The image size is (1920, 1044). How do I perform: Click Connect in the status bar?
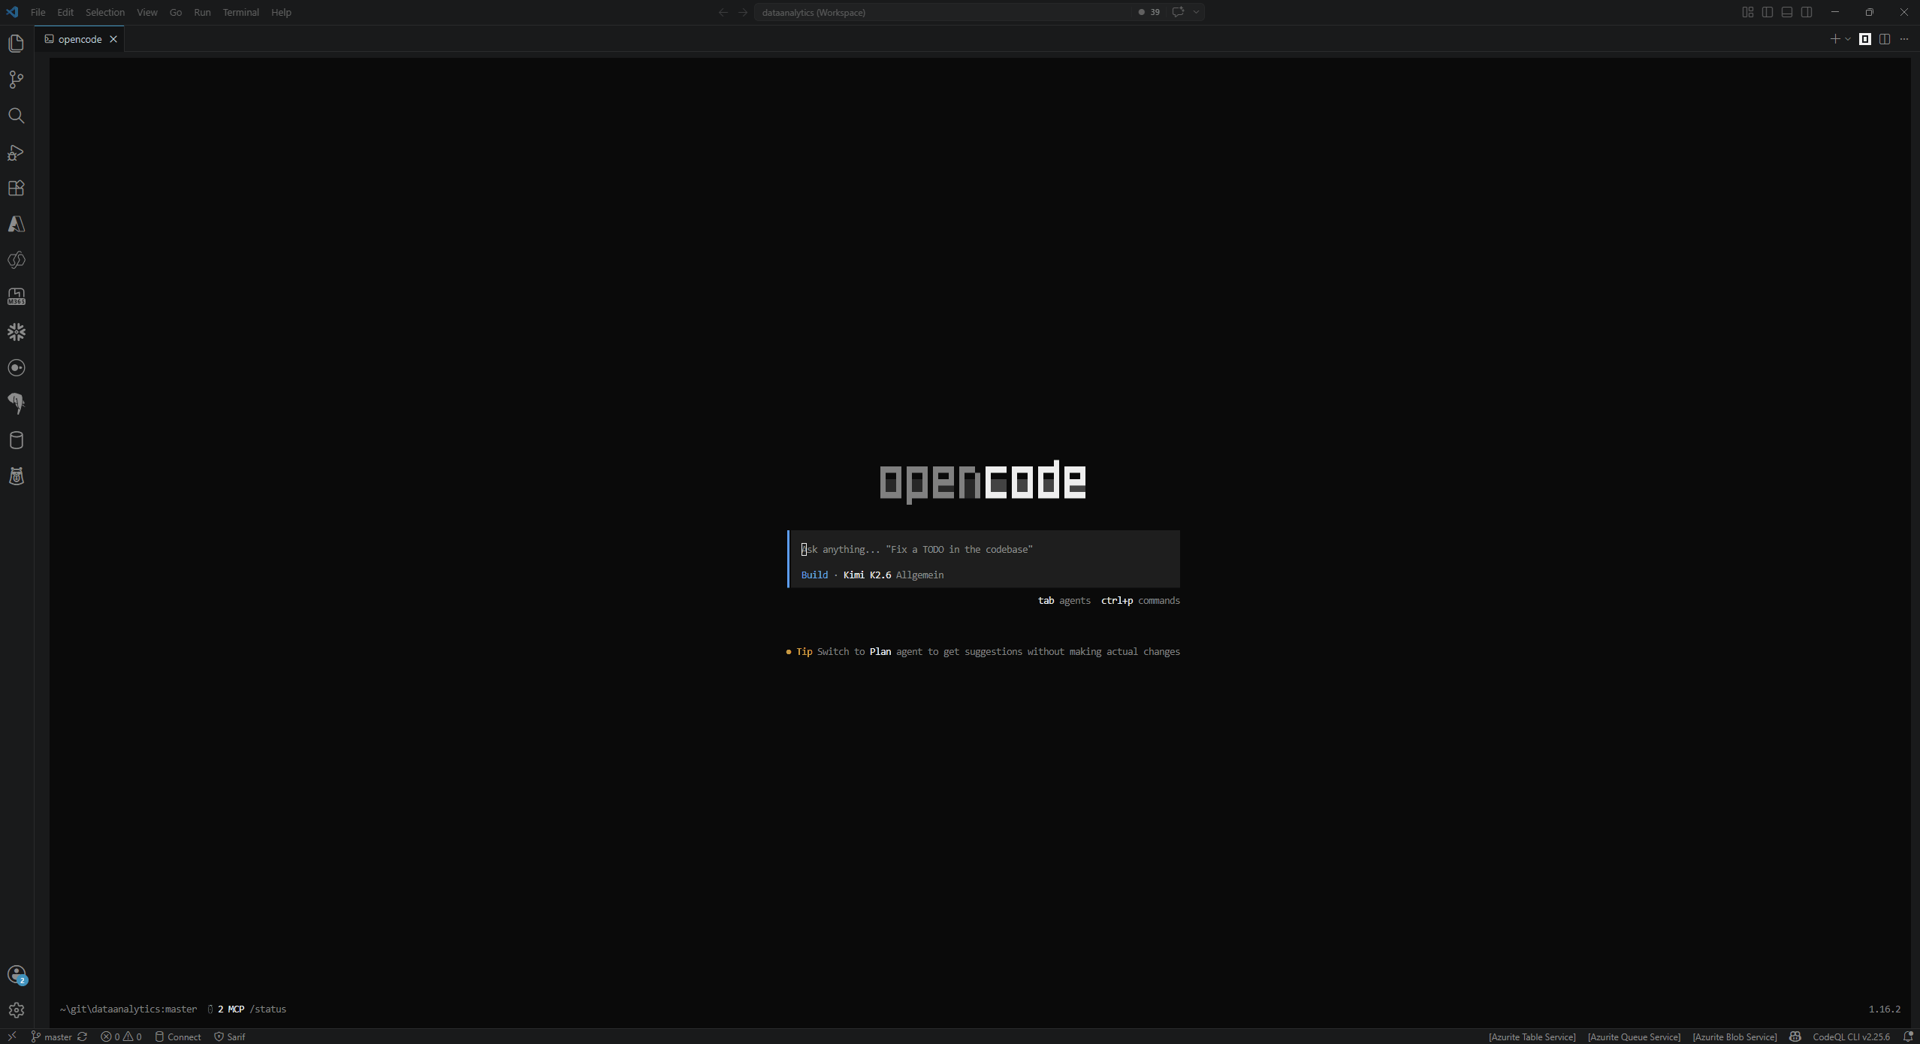click(x=178, y=1036)
